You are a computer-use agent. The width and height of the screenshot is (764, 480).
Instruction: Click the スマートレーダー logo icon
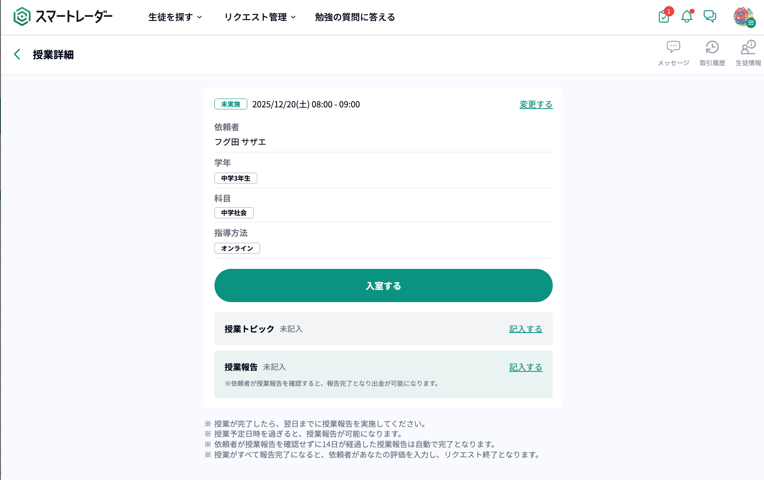(22, 17)
